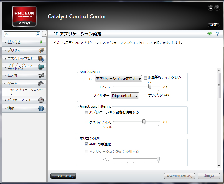Close the Catalyst Control Center window
The image size is (224, 184).
pos(217,8)
